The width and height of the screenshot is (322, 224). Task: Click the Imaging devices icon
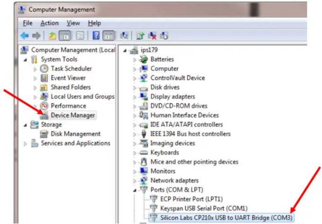(x=144, y=143)
